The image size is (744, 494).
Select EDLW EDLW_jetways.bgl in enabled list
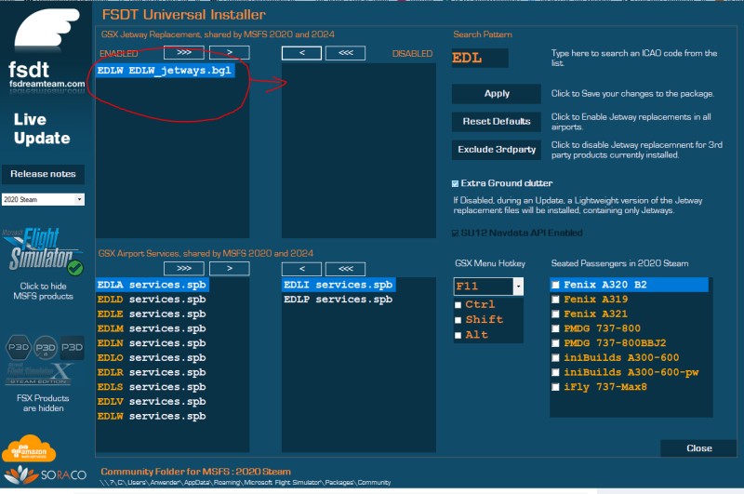coord(166,70)
